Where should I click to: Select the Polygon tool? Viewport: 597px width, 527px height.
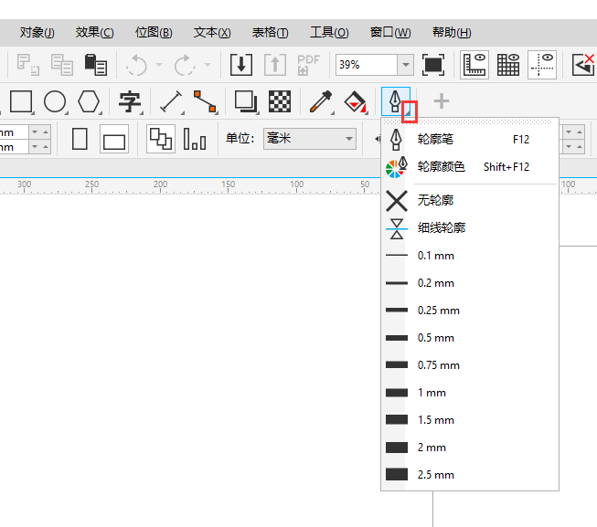[89, 101]
